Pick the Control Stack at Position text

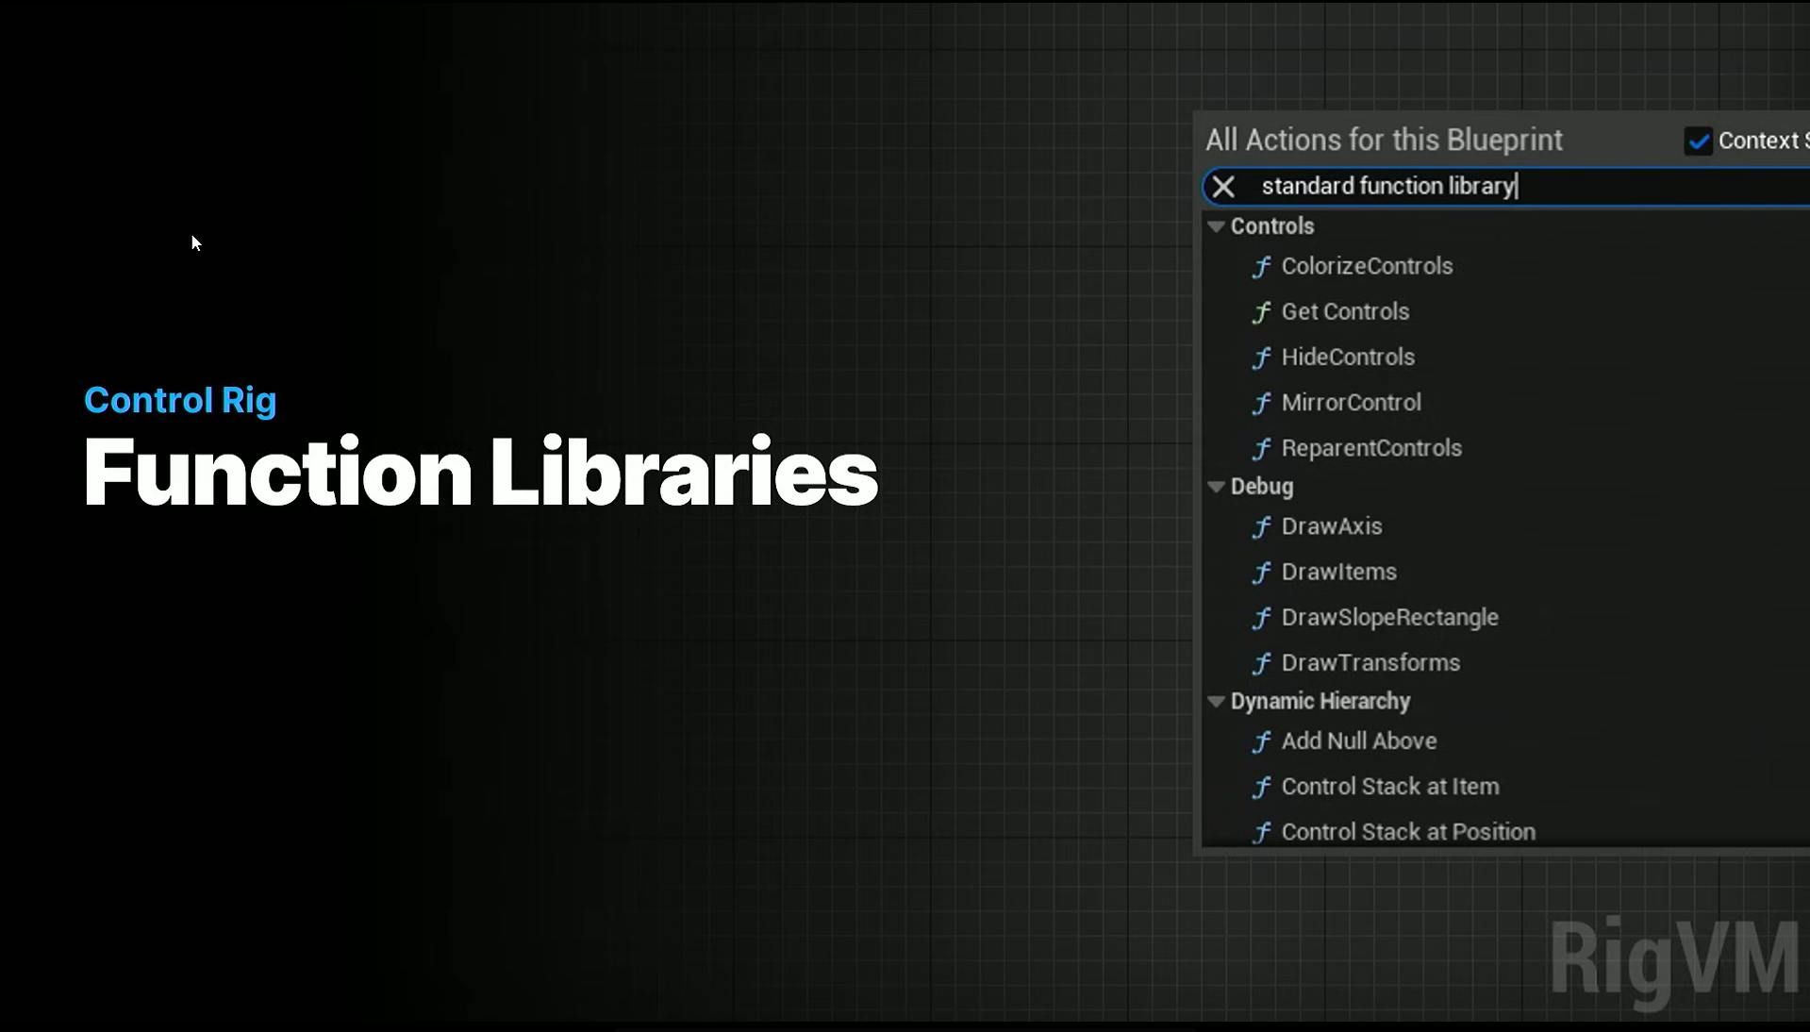tap(1408, 831)
